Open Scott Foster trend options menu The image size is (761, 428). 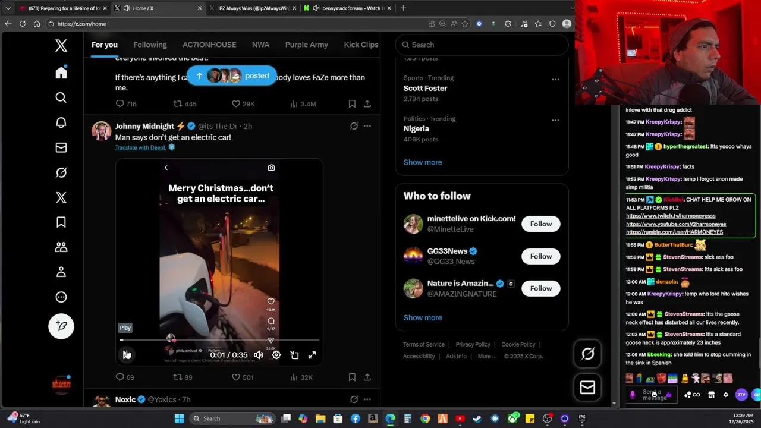click(x=555, y=80)
